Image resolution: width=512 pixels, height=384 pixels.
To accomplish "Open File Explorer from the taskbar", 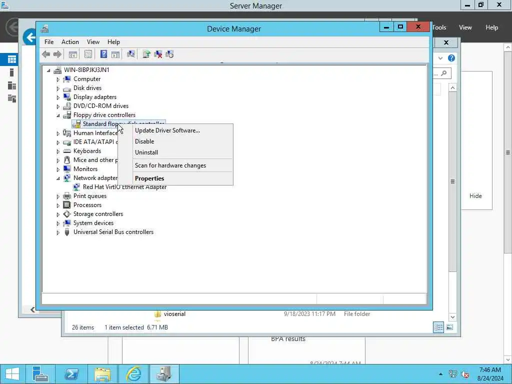I will click(102, 374).
